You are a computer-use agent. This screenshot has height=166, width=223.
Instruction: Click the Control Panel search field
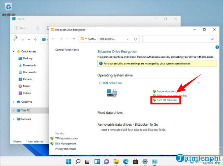(179, 39)
